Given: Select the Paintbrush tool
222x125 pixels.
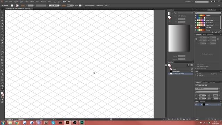Looking at the screenshot, I should tap(2, 37).
